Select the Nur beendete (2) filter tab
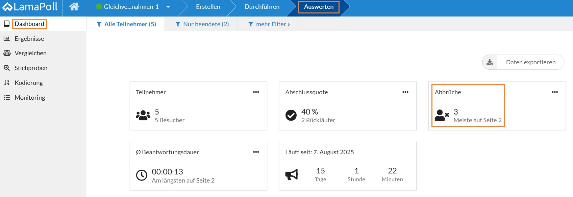 (202, 24)
